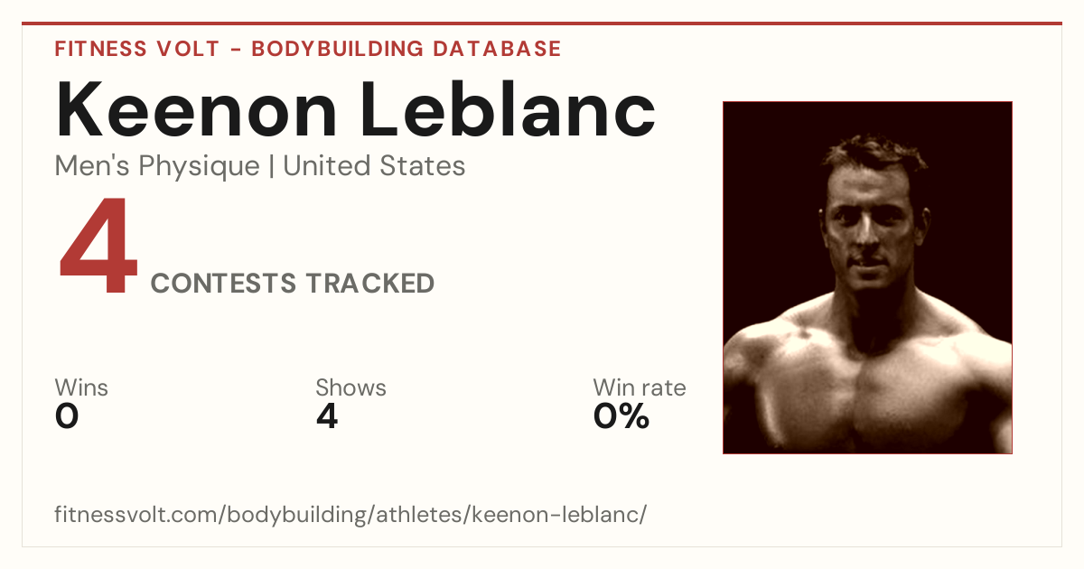Click the Shows label
Screen dimensions: 1084x569
(350, 387)
